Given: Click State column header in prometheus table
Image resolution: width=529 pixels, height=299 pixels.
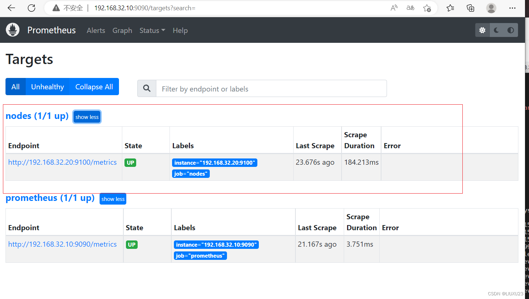Looking at the screenshot, I should (x=134, y=228).
